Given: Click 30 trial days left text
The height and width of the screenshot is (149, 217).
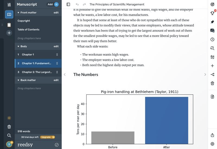Looking at the screenshot, I should click(30, 137).
